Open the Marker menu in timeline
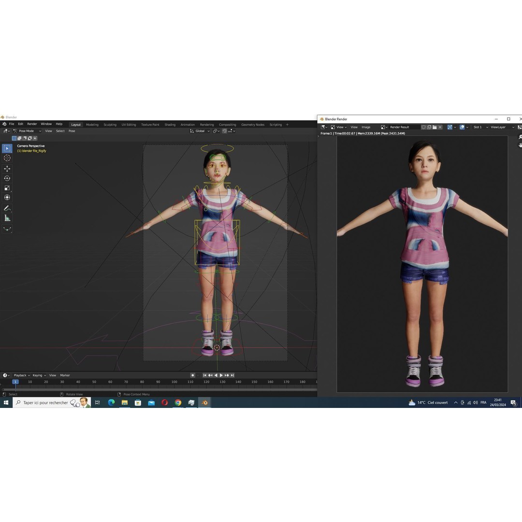Image resolution: width=522 pixels, height=522 pixels. pos(65,375)
